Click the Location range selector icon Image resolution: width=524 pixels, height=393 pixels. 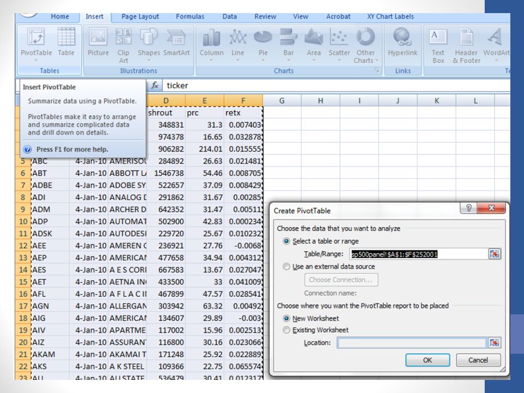[495, 343]
